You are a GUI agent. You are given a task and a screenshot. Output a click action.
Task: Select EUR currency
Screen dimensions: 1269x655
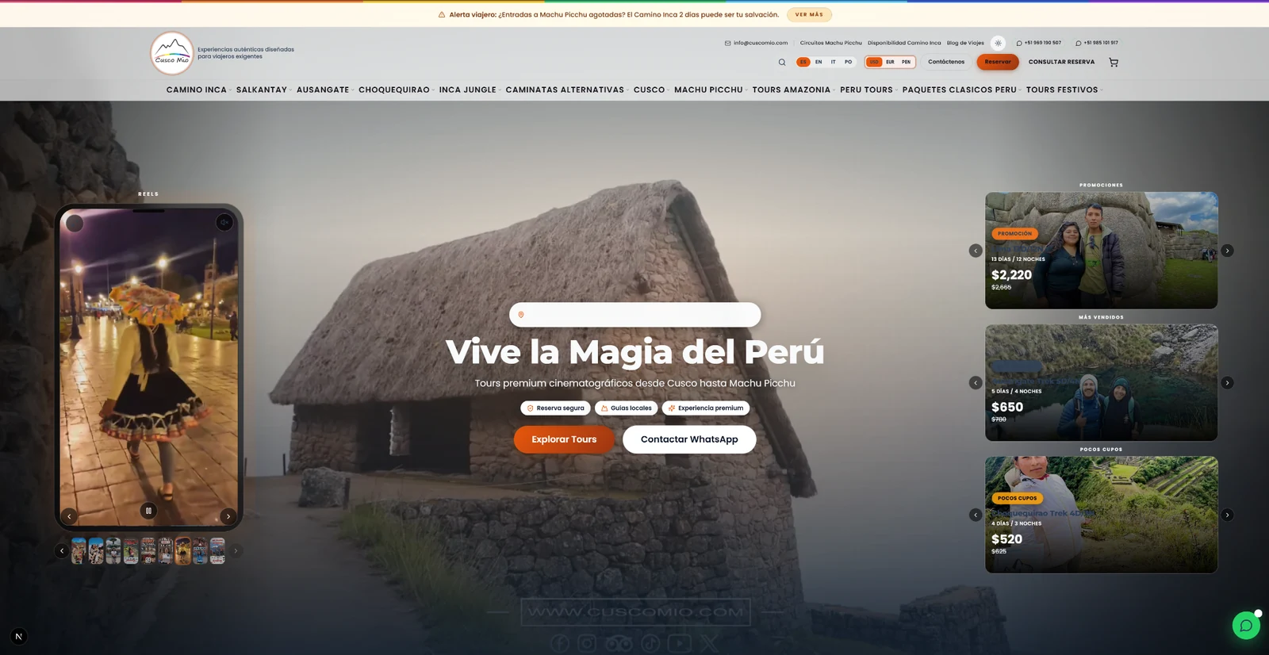click(890, 62)
